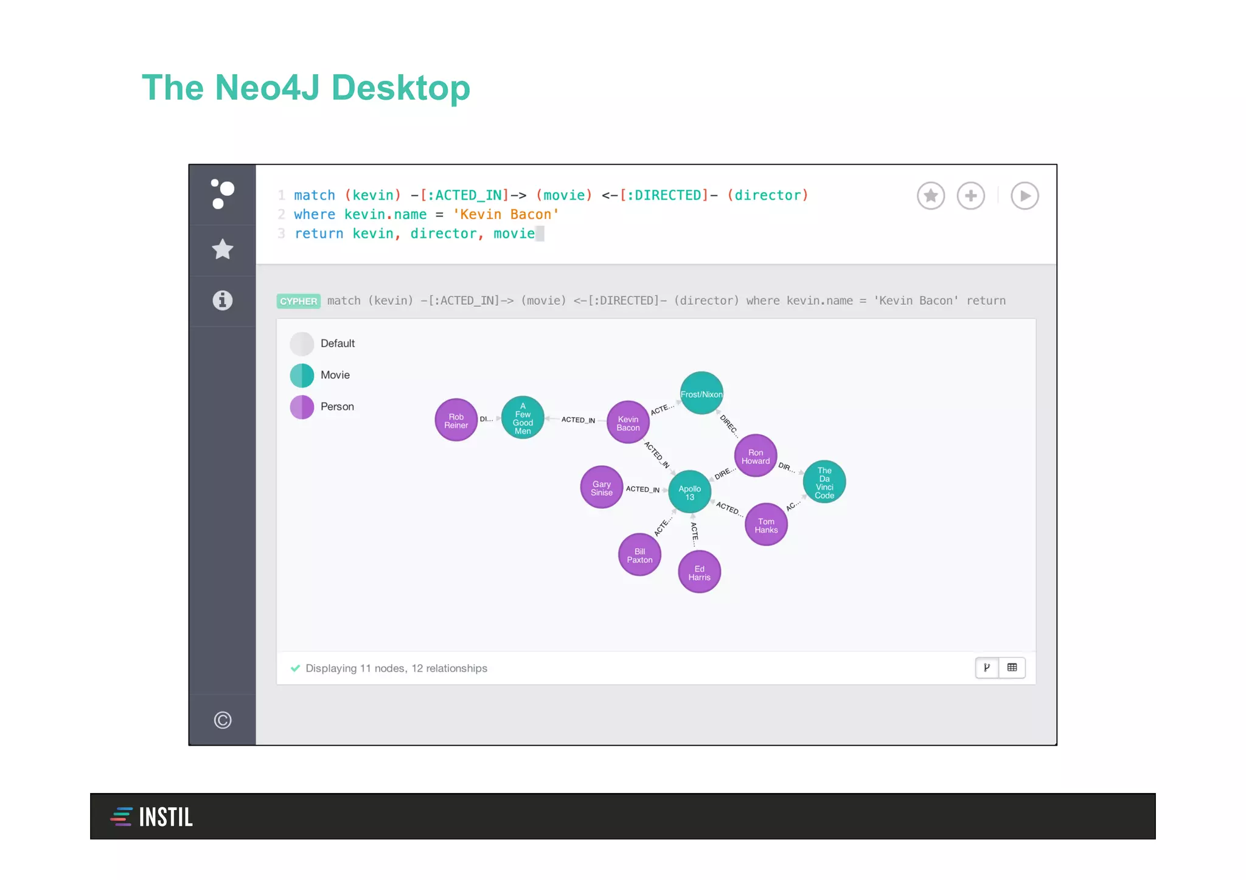Click 'The Neo4J Desktop' slide title
Image resolution: width=1246 pixels, height=880 pixels.
(x=306, y=88)
